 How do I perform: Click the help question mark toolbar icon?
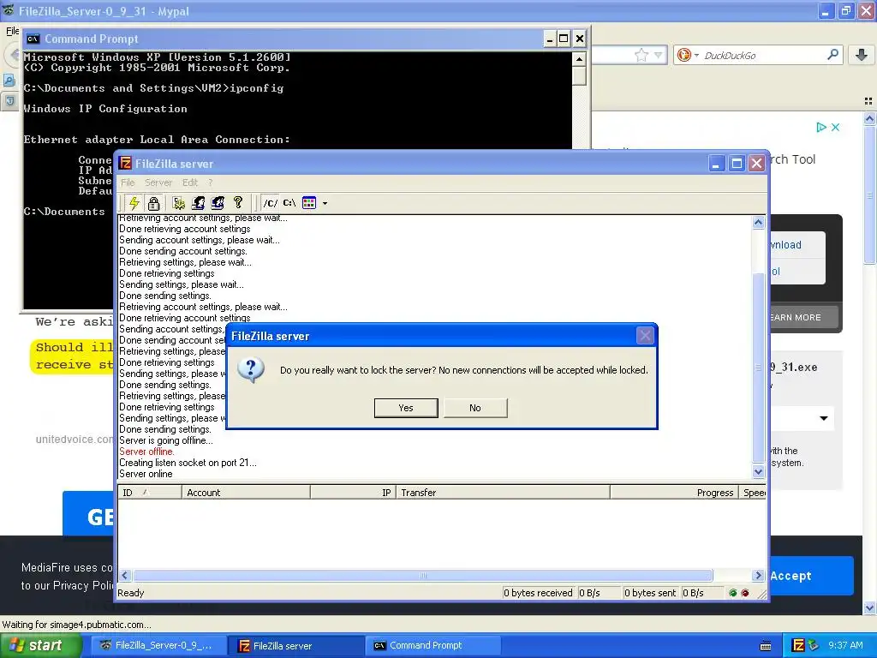[x=238, y=202]
